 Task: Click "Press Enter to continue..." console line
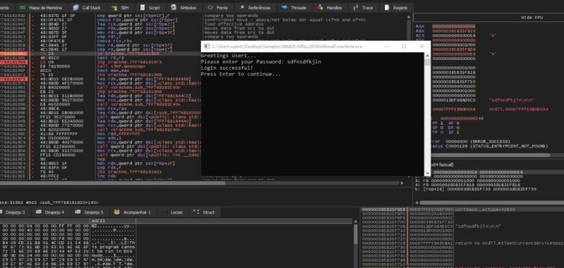(240, 75)
